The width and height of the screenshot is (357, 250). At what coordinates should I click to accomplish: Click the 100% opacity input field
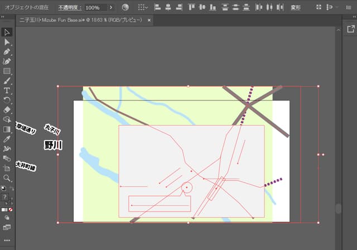click(x=95, y=7)
